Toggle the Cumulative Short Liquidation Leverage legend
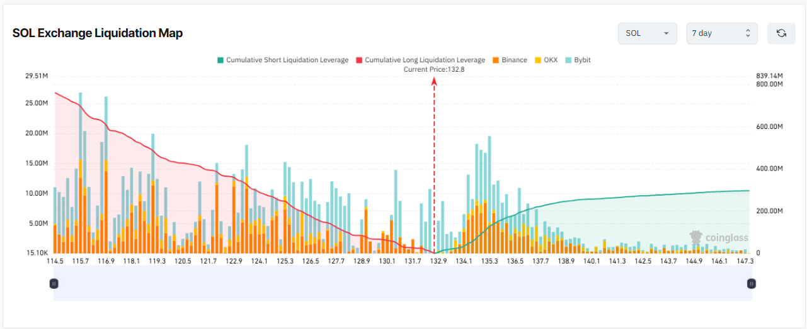This screenshot has width=807, height=329. pos(282,60)
